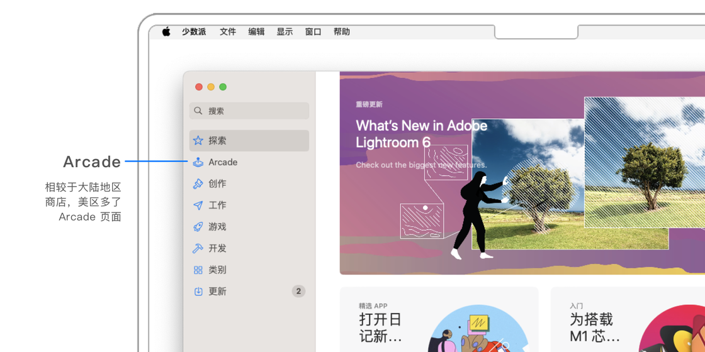Open the Adobe Lightroom 6 featured banner
The width and height of the screenshot is (705, 352).
pyautogui.click(x=522, y=173)
